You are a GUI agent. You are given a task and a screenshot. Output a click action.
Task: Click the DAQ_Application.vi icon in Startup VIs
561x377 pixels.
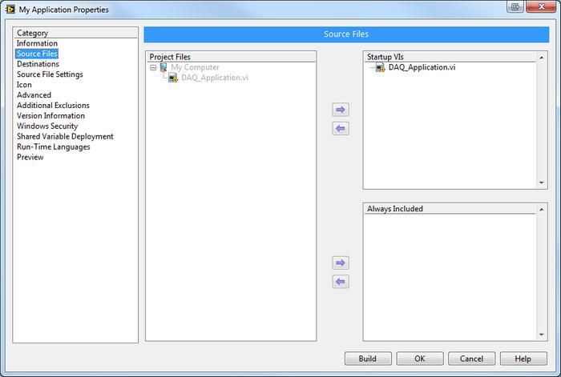[381, 67]
